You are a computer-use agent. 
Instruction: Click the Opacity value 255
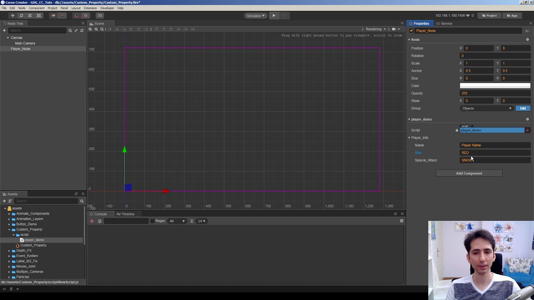[x=495, y=93]
